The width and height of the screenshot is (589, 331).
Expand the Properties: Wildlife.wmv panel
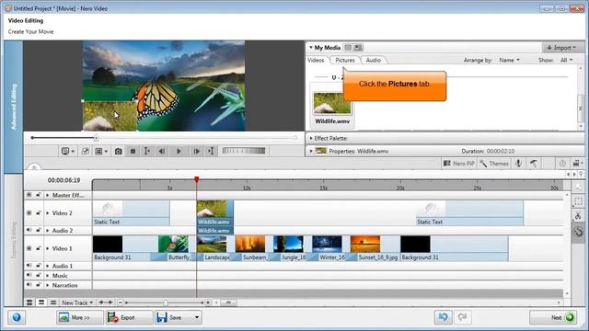[311, 151]
